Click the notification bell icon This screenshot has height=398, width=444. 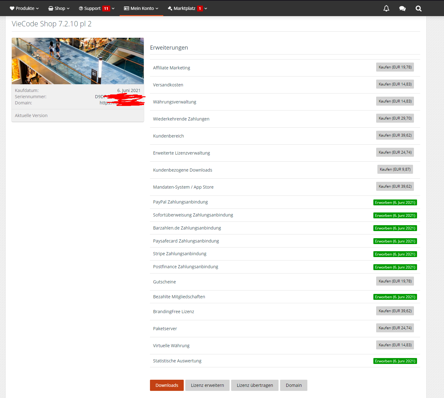386,8
